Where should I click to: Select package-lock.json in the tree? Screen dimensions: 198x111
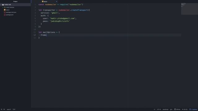[11, 12]
